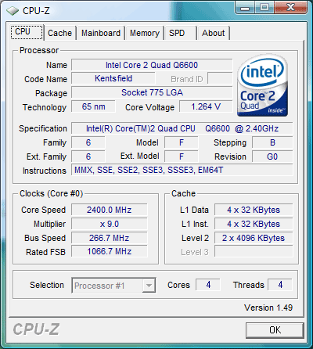313x349 pixels.
Task: Click the OK button
Action: pos(275,330)
